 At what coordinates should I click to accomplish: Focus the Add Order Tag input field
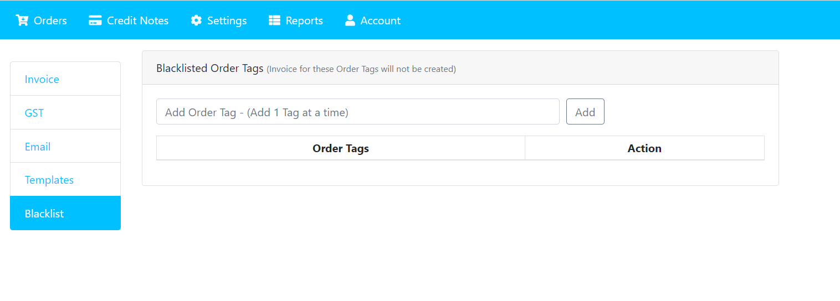(x=358, y=112)
